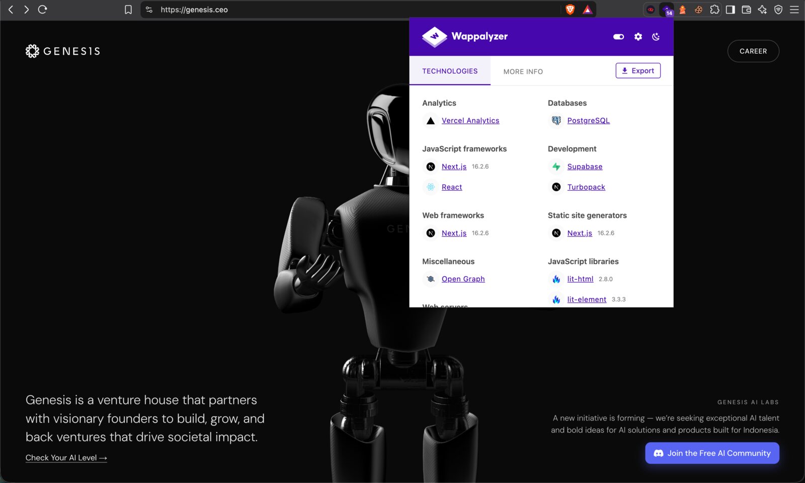Screen dimensions: 805x483
Task: Click the Genesis logo on the page
Action: pos(63,51)
